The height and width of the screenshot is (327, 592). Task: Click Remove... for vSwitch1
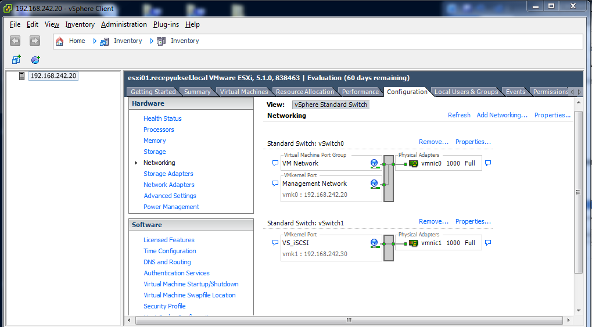[434, 222]
